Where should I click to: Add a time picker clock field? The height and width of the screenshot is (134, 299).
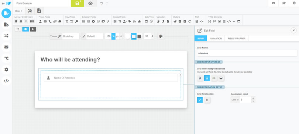(151, 21)
